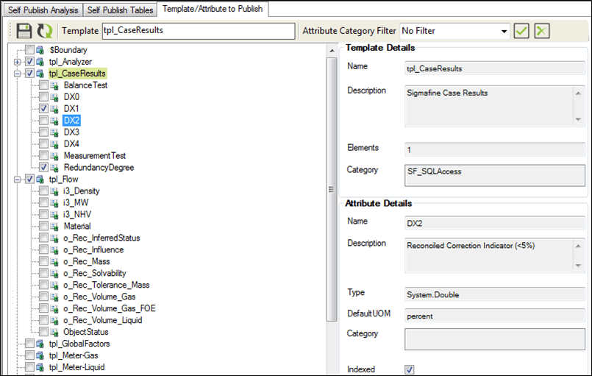Click attribute Description scroll up arrow
This screenshot has height=376, width=592.
coord(578,246)
